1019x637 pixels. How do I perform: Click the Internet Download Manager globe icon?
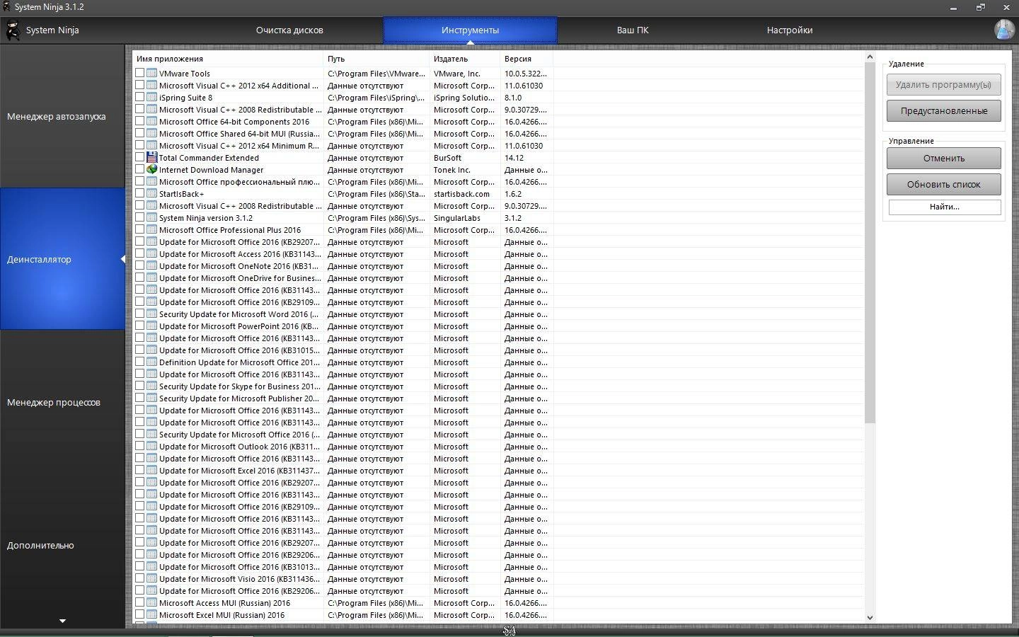point(151,169)
